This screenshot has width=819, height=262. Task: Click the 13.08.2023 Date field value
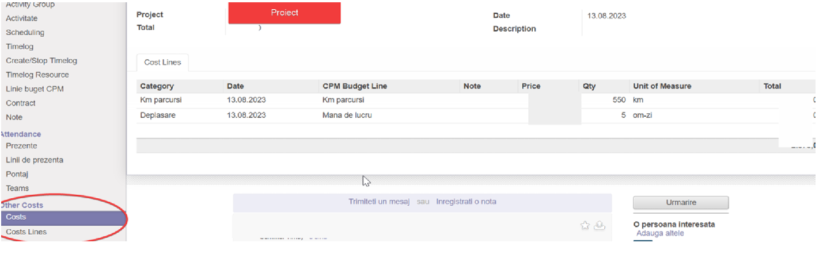click(x=606, y=16)
